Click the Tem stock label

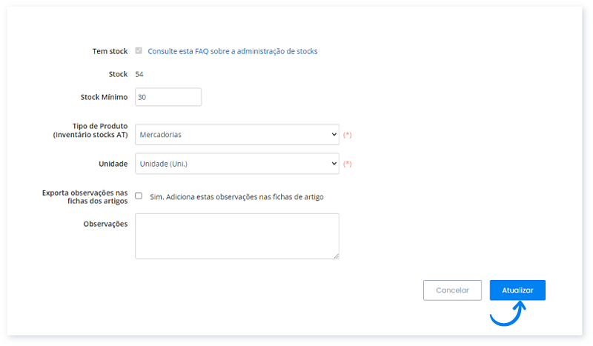(109, 52)
